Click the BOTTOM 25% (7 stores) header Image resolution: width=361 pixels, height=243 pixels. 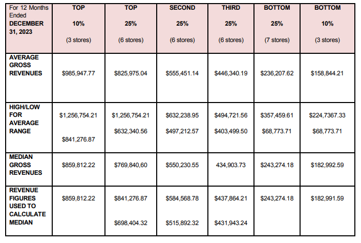(x=277, y=28)
